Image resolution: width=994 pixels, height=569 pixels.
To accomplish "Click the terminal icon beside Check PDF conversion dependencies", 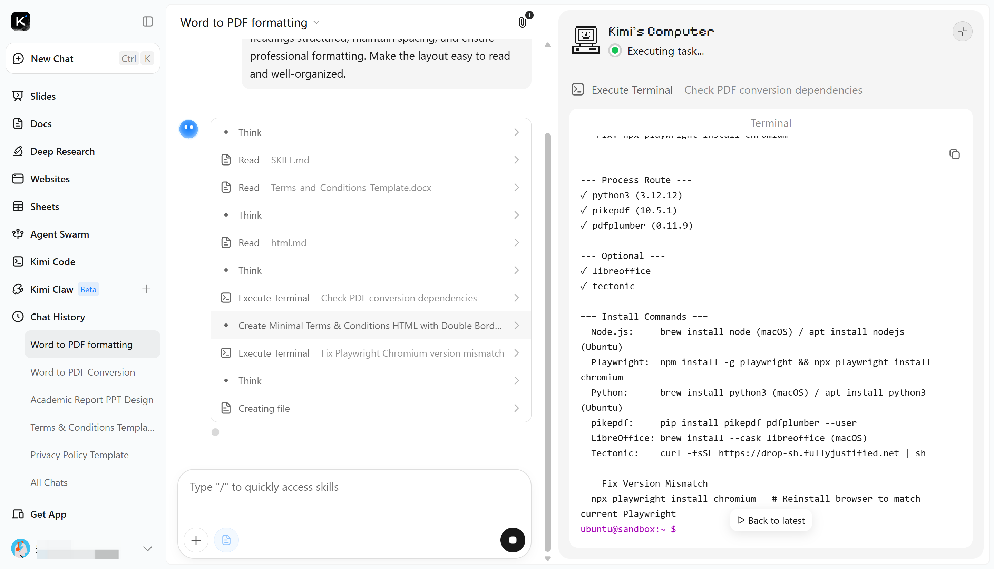I will pyautogui.click(x=226, y=298).
